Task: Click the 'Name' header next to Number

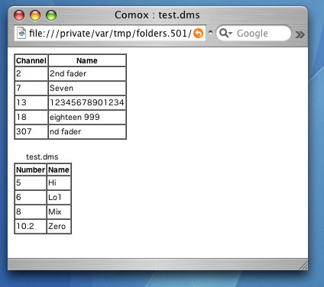Action: coord(59,170)
